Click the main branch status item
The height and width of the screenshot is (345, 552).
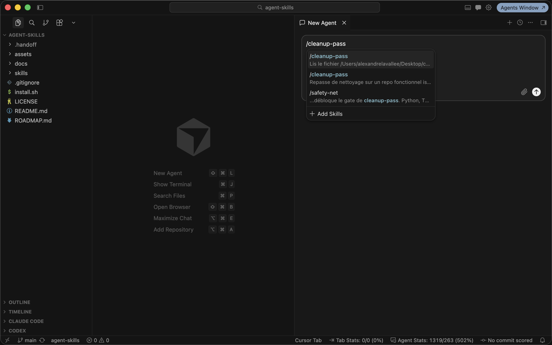[x=27, y=340]
